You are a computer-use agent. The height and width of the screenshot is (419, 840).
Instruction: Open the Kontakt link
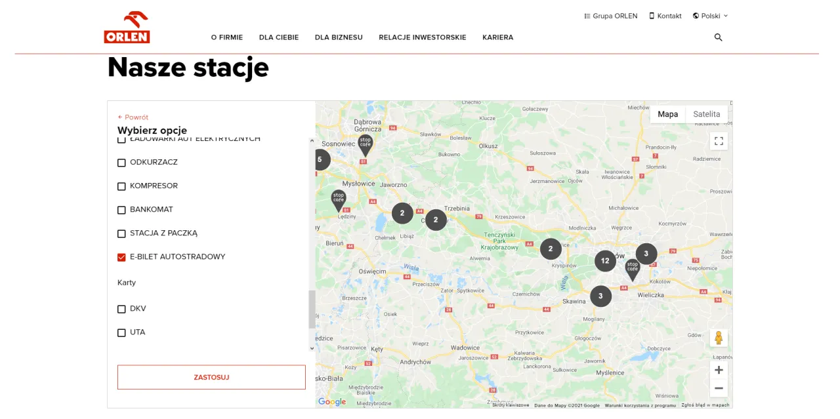(665, 16)
